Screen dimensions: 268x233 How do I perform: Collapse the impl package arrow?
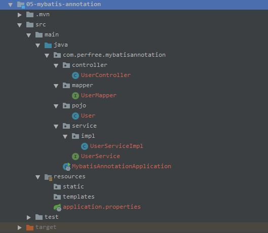click(65, 137)
